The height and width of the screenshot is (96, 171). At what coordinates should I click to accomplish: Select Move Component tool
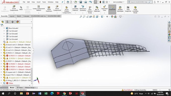pyautogui.click(x=57, y=8)
